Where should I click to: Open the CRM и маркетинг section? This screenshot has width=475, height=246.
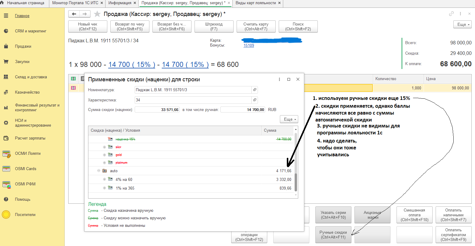tap(31, 31)
